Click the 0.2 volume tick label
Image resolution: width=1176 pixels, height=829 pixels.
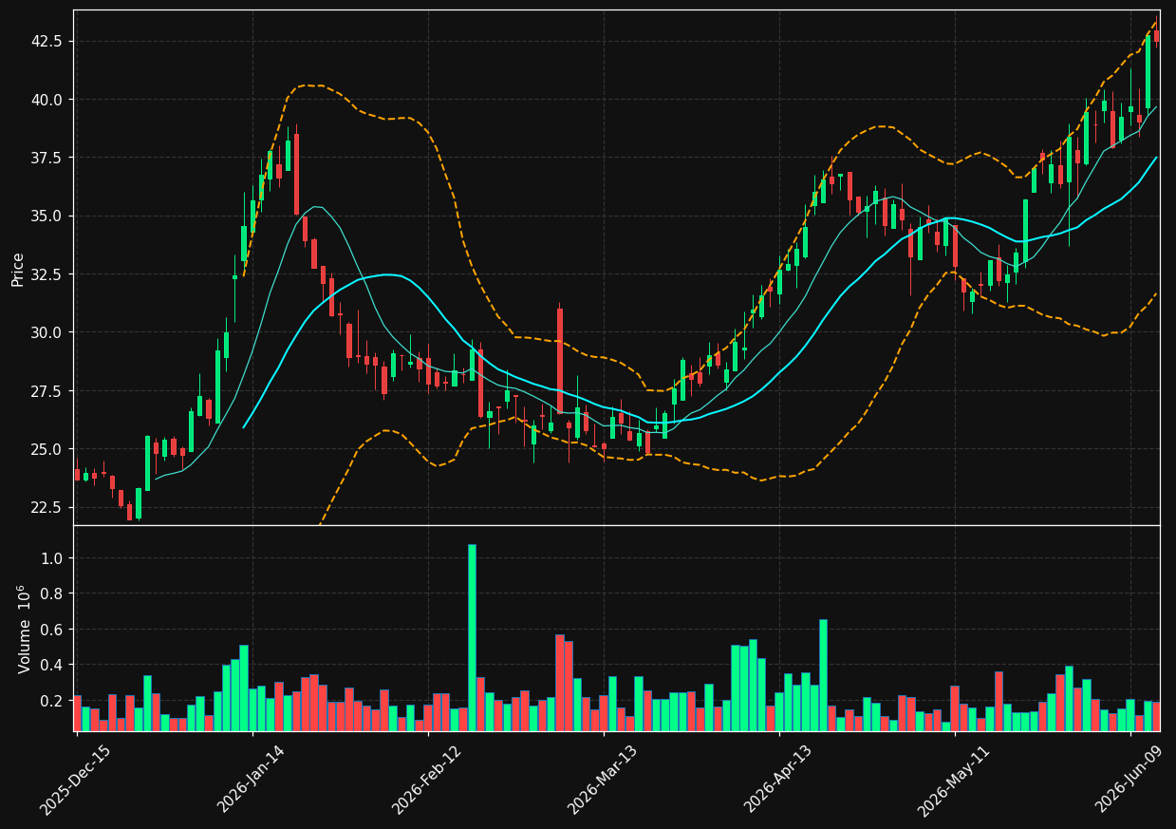52,701
